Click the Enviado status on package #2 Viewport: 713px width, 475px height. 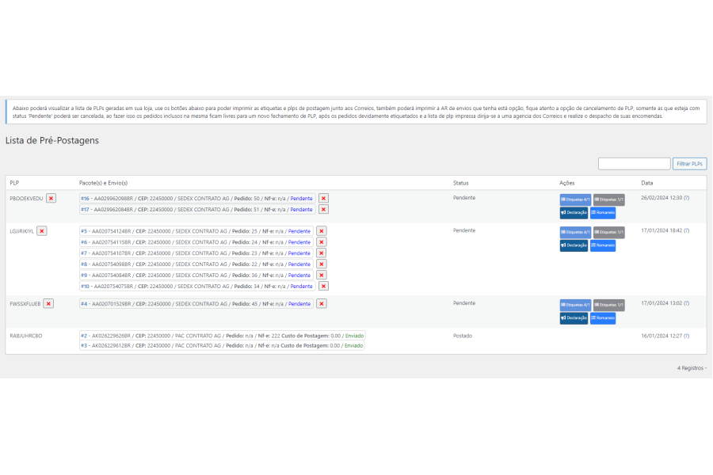point(354,336)
